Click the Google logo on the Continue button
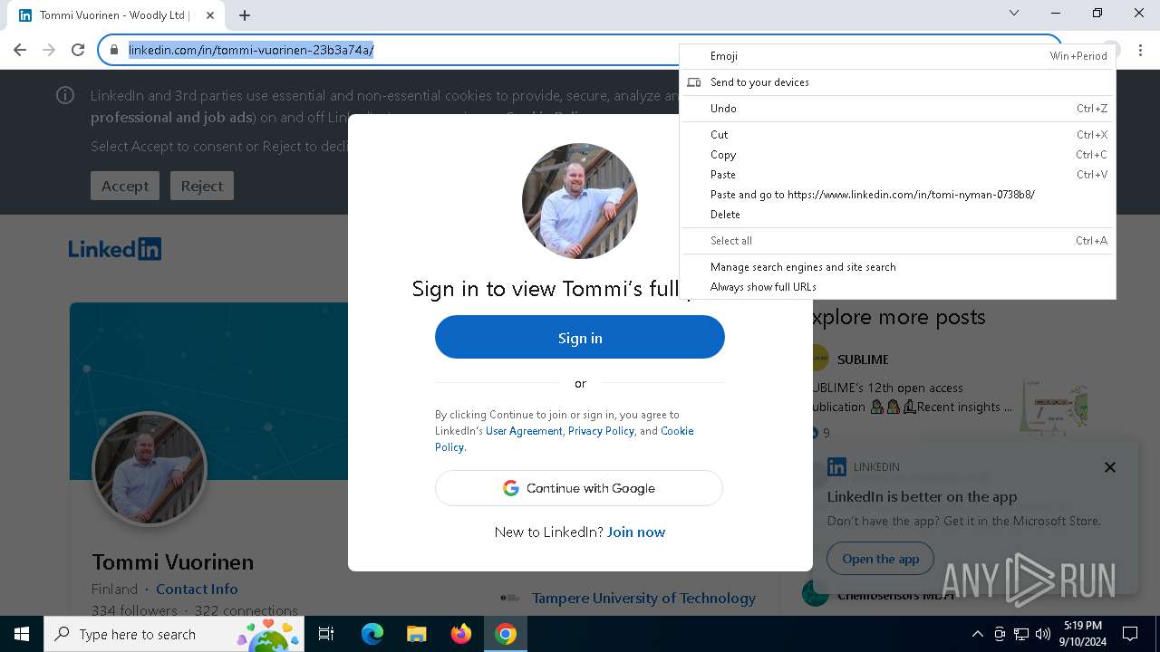1160x652 pixels. (511, 488)
